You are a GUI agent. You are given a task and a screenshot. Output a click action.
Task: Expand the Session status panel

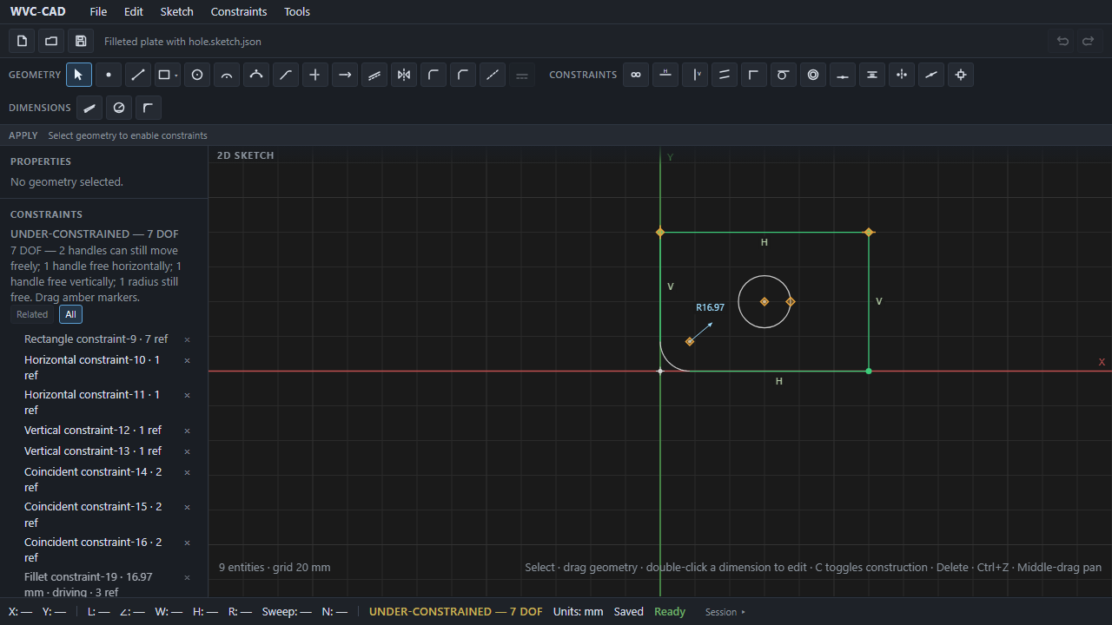click(725, 612)
